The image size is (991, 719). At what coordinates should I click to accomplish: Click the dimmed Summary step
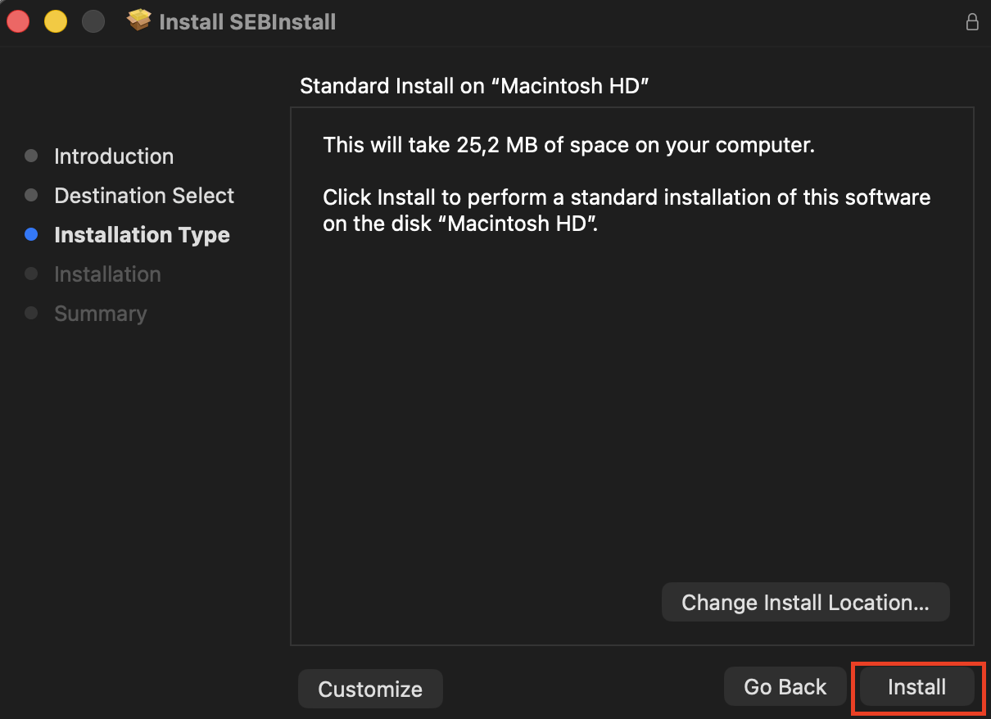[101, 314]
